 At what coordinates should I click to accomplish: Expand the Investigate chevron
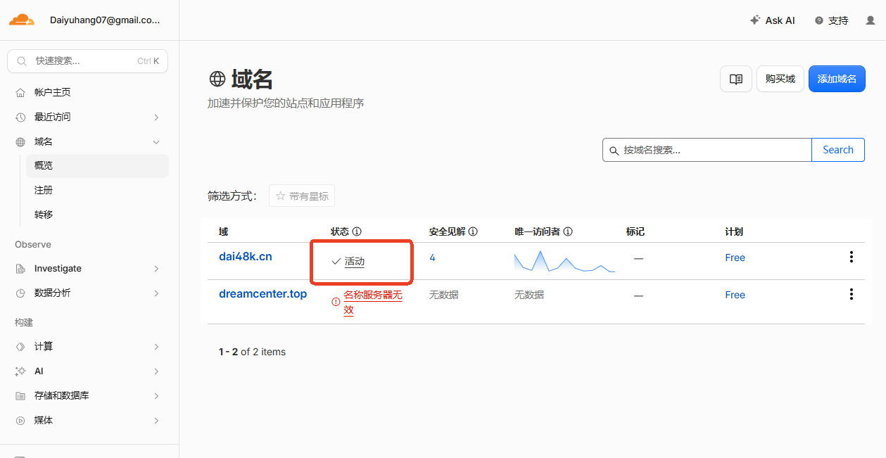156,268
